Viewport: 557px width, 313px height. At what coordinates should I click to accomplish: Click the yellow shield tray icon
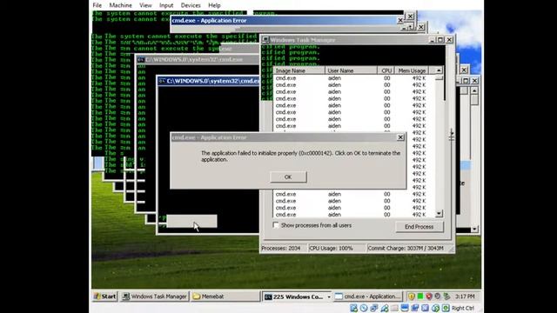(412, 296)
